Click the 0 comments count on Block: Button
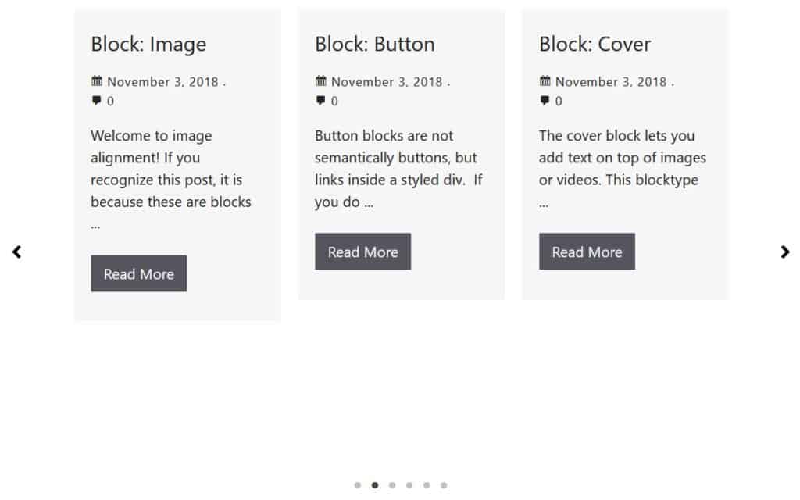Image resolution: width=800 pixels, height=500 pixels. 334,100
